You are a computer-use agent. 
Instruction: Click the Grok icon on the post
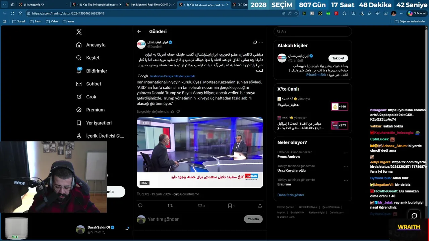pyautogui.click(x=255, y=42)
